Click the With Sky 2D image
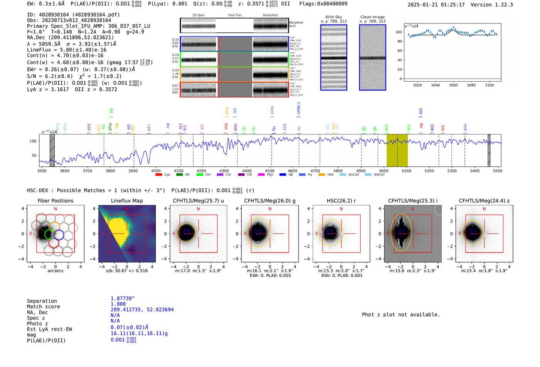This screenshot has height=367, width=540. [x=334, y=57]
